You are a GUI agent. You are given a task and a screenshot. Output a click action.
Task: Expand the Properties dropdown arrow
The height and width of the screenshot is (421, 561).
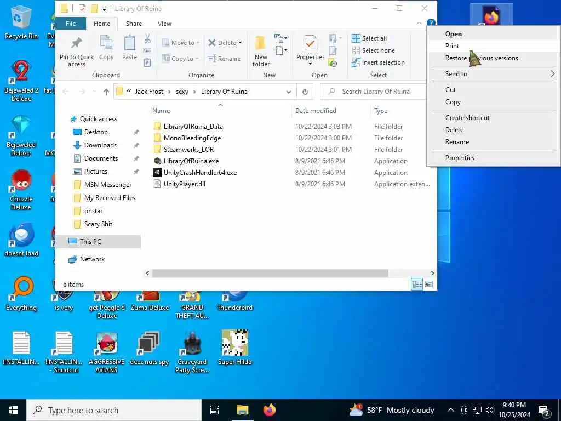(x=310, y=64)
